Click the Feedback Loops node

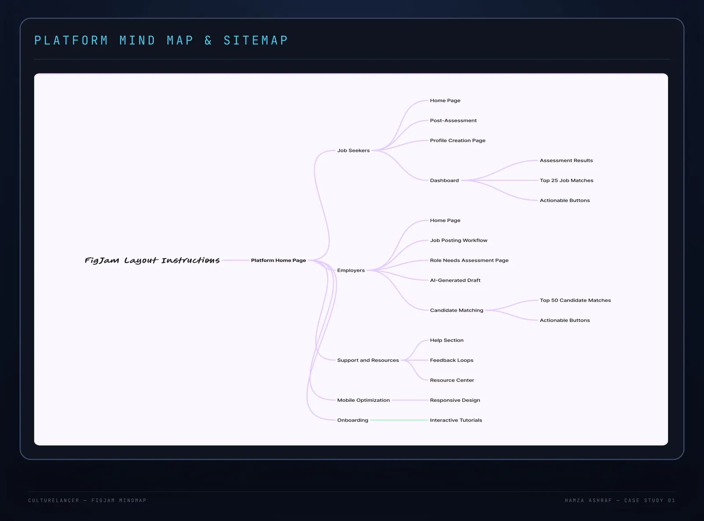click(x=451, y=360)
